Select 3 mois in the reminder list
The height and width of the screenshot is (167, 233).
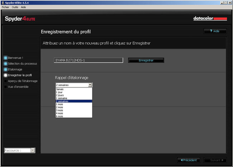point(74,110)
